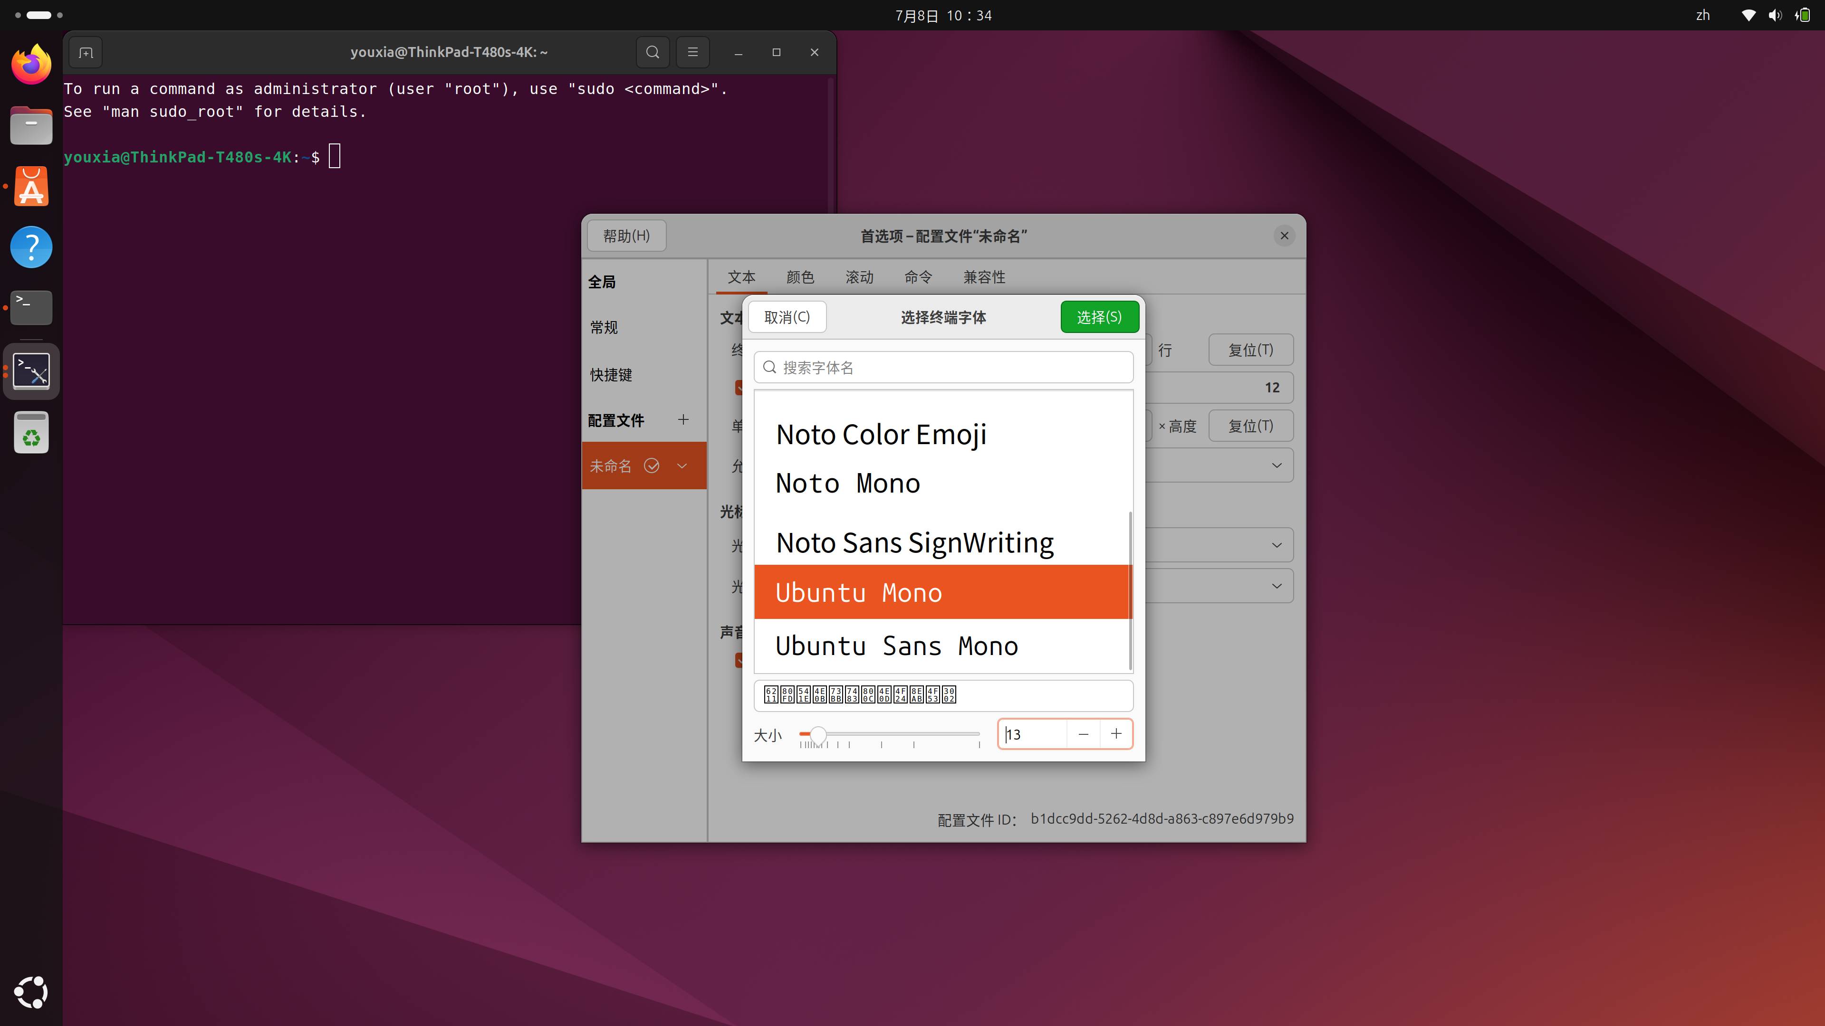The height and width of the screenshot is (1026, 1825).
Task: Click the profile ID b1dcc9dd text
Action: click(1162, 818)
